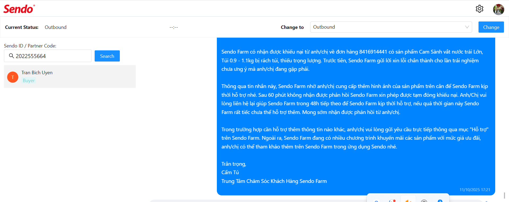Click the Buyer tag label
This screenshot has width=509, height=202.
click(29, 81)
